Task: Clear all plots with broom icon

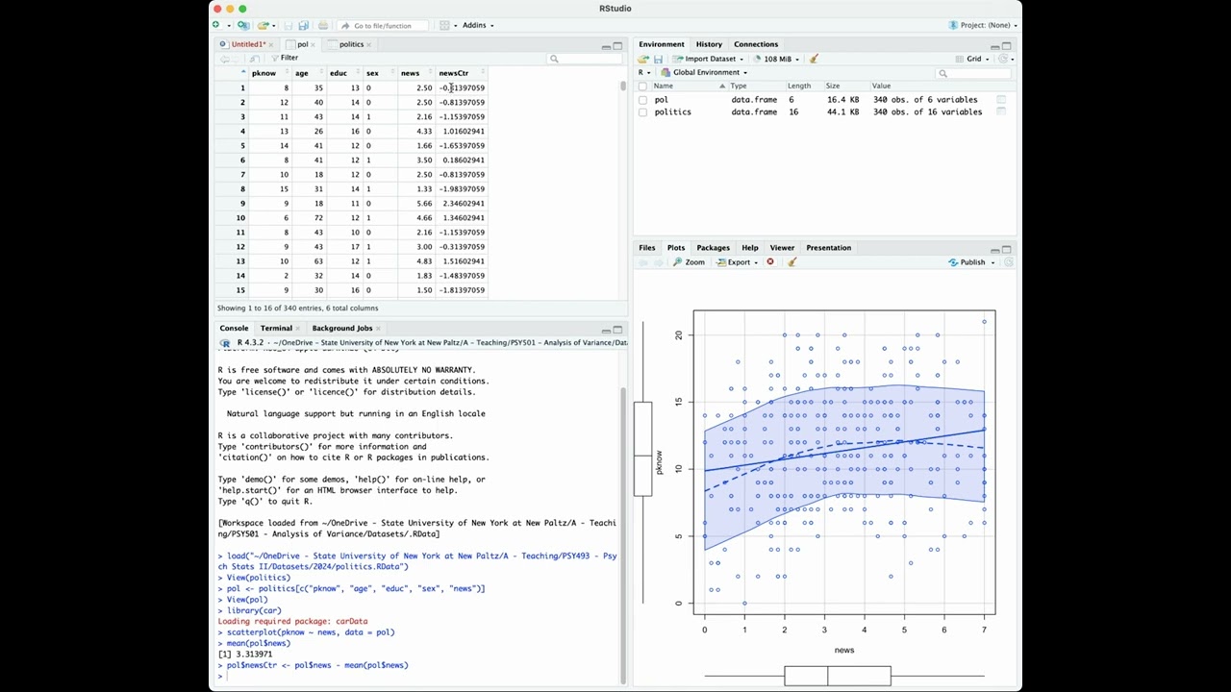Action: coord(792,262)
